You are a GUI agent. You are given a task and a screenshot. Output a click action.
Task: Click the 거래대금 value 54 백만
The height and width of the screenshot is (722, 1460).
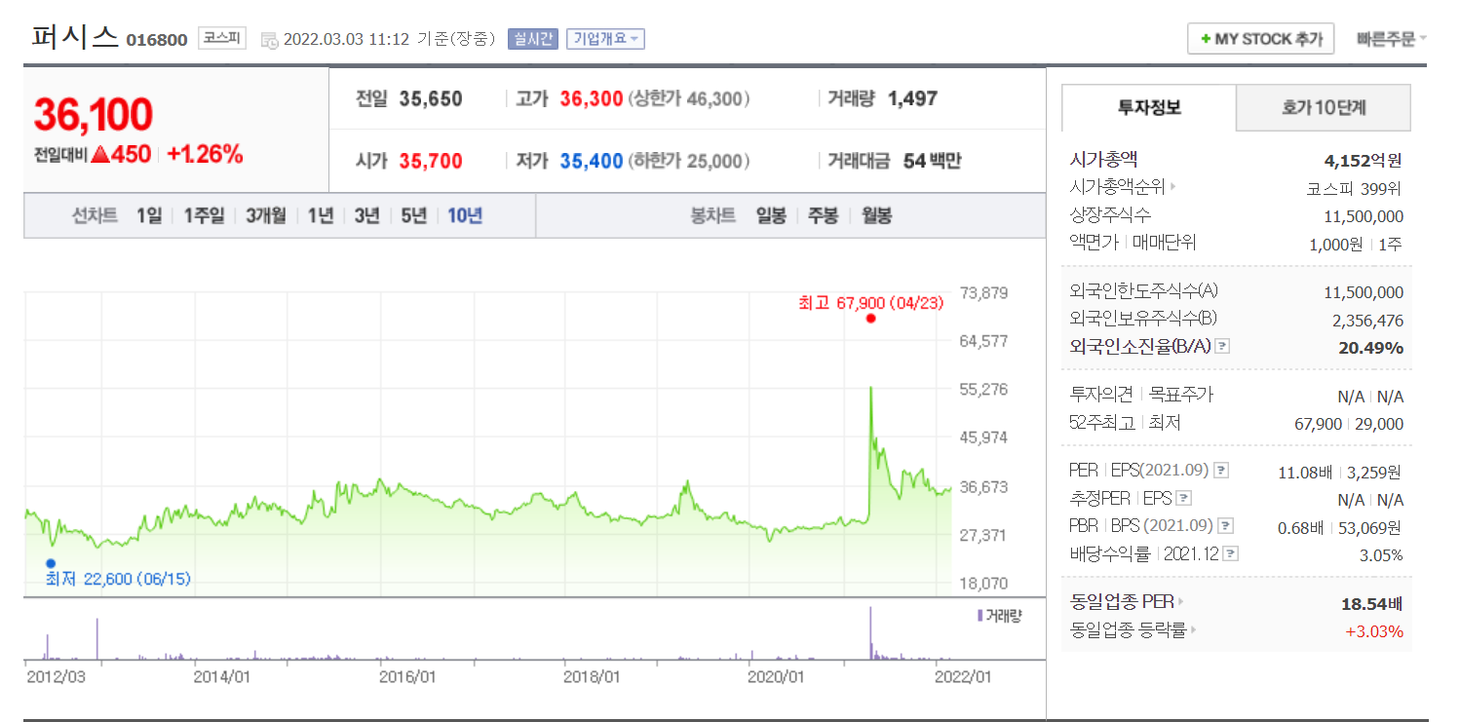pyautogui.click(x=933, y=161)
